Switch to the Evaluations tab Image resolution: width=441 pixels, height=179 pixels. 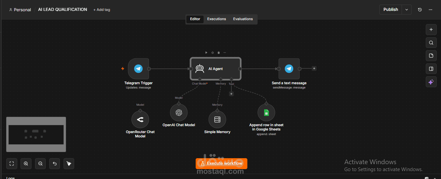click(243, 19)
